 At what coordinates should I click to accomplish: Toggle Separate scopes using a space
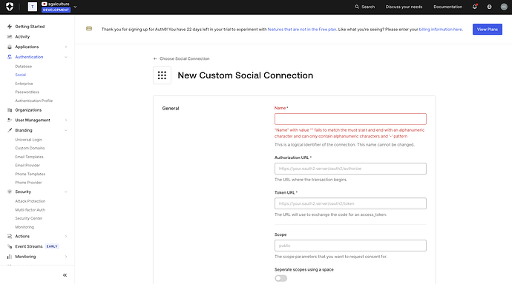click(x=280, y=278)
